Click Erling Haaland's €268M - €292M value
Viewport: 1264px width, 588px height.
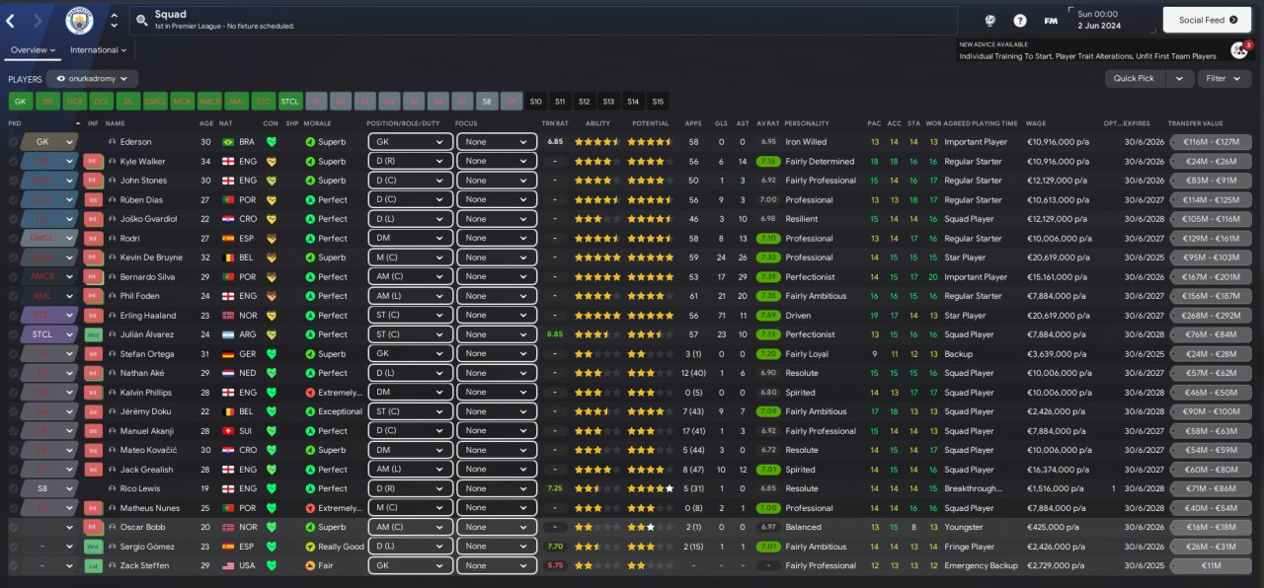click(1211, 316)
